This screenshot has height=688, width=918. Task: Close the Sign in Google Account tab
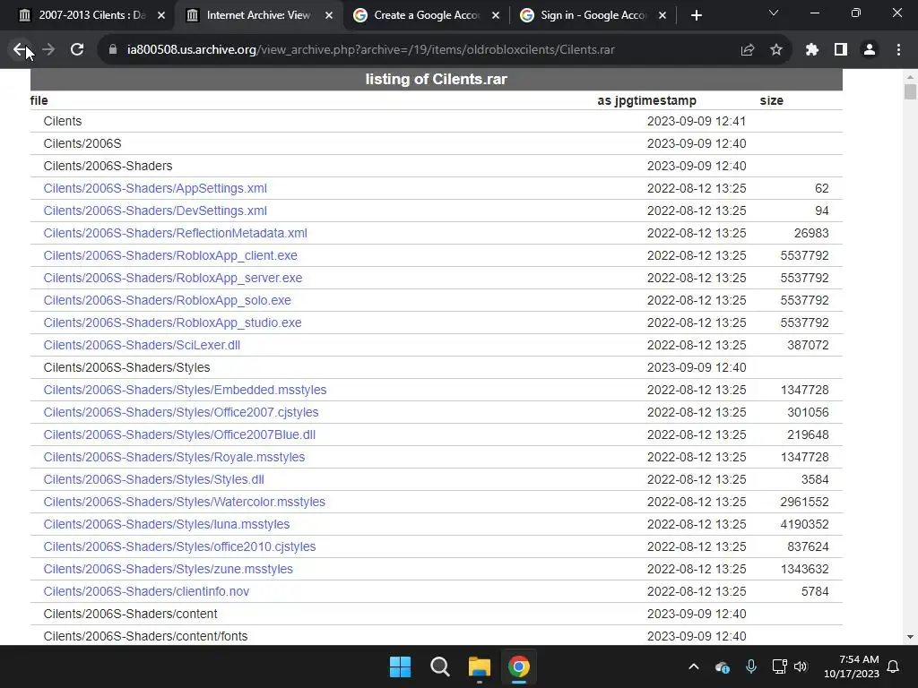tap(663, 16)
